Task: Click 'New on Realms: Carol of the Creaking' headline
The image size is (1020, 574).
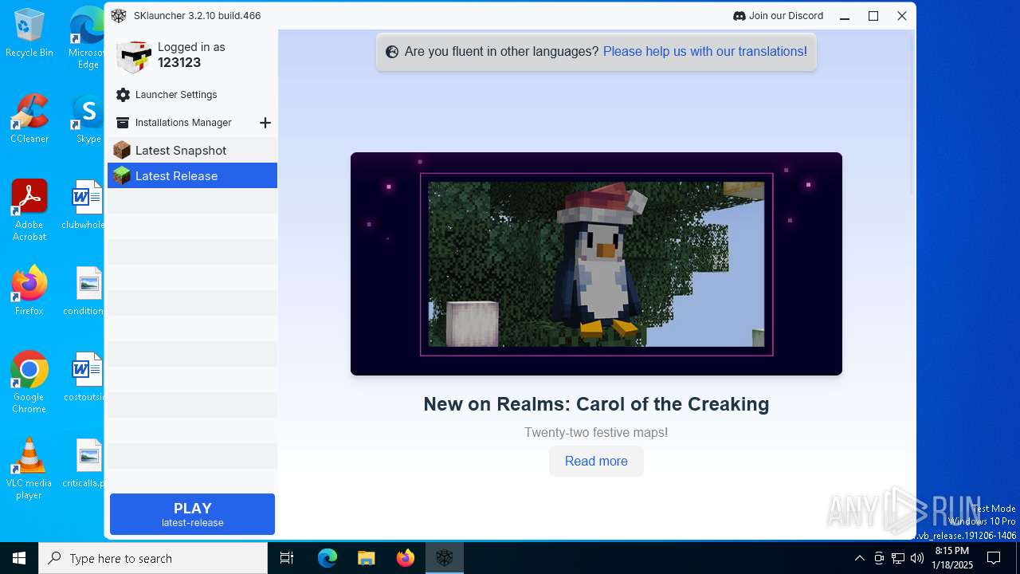Action: 596,404
